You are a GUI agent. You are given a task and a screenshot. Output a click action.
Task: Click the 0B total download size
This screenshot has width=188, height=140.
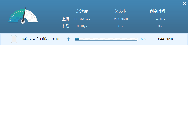[120, 26]
